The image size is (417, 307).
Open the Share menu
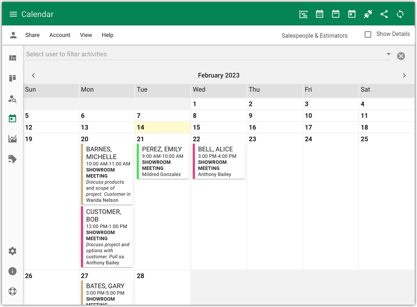pos(33,35)
